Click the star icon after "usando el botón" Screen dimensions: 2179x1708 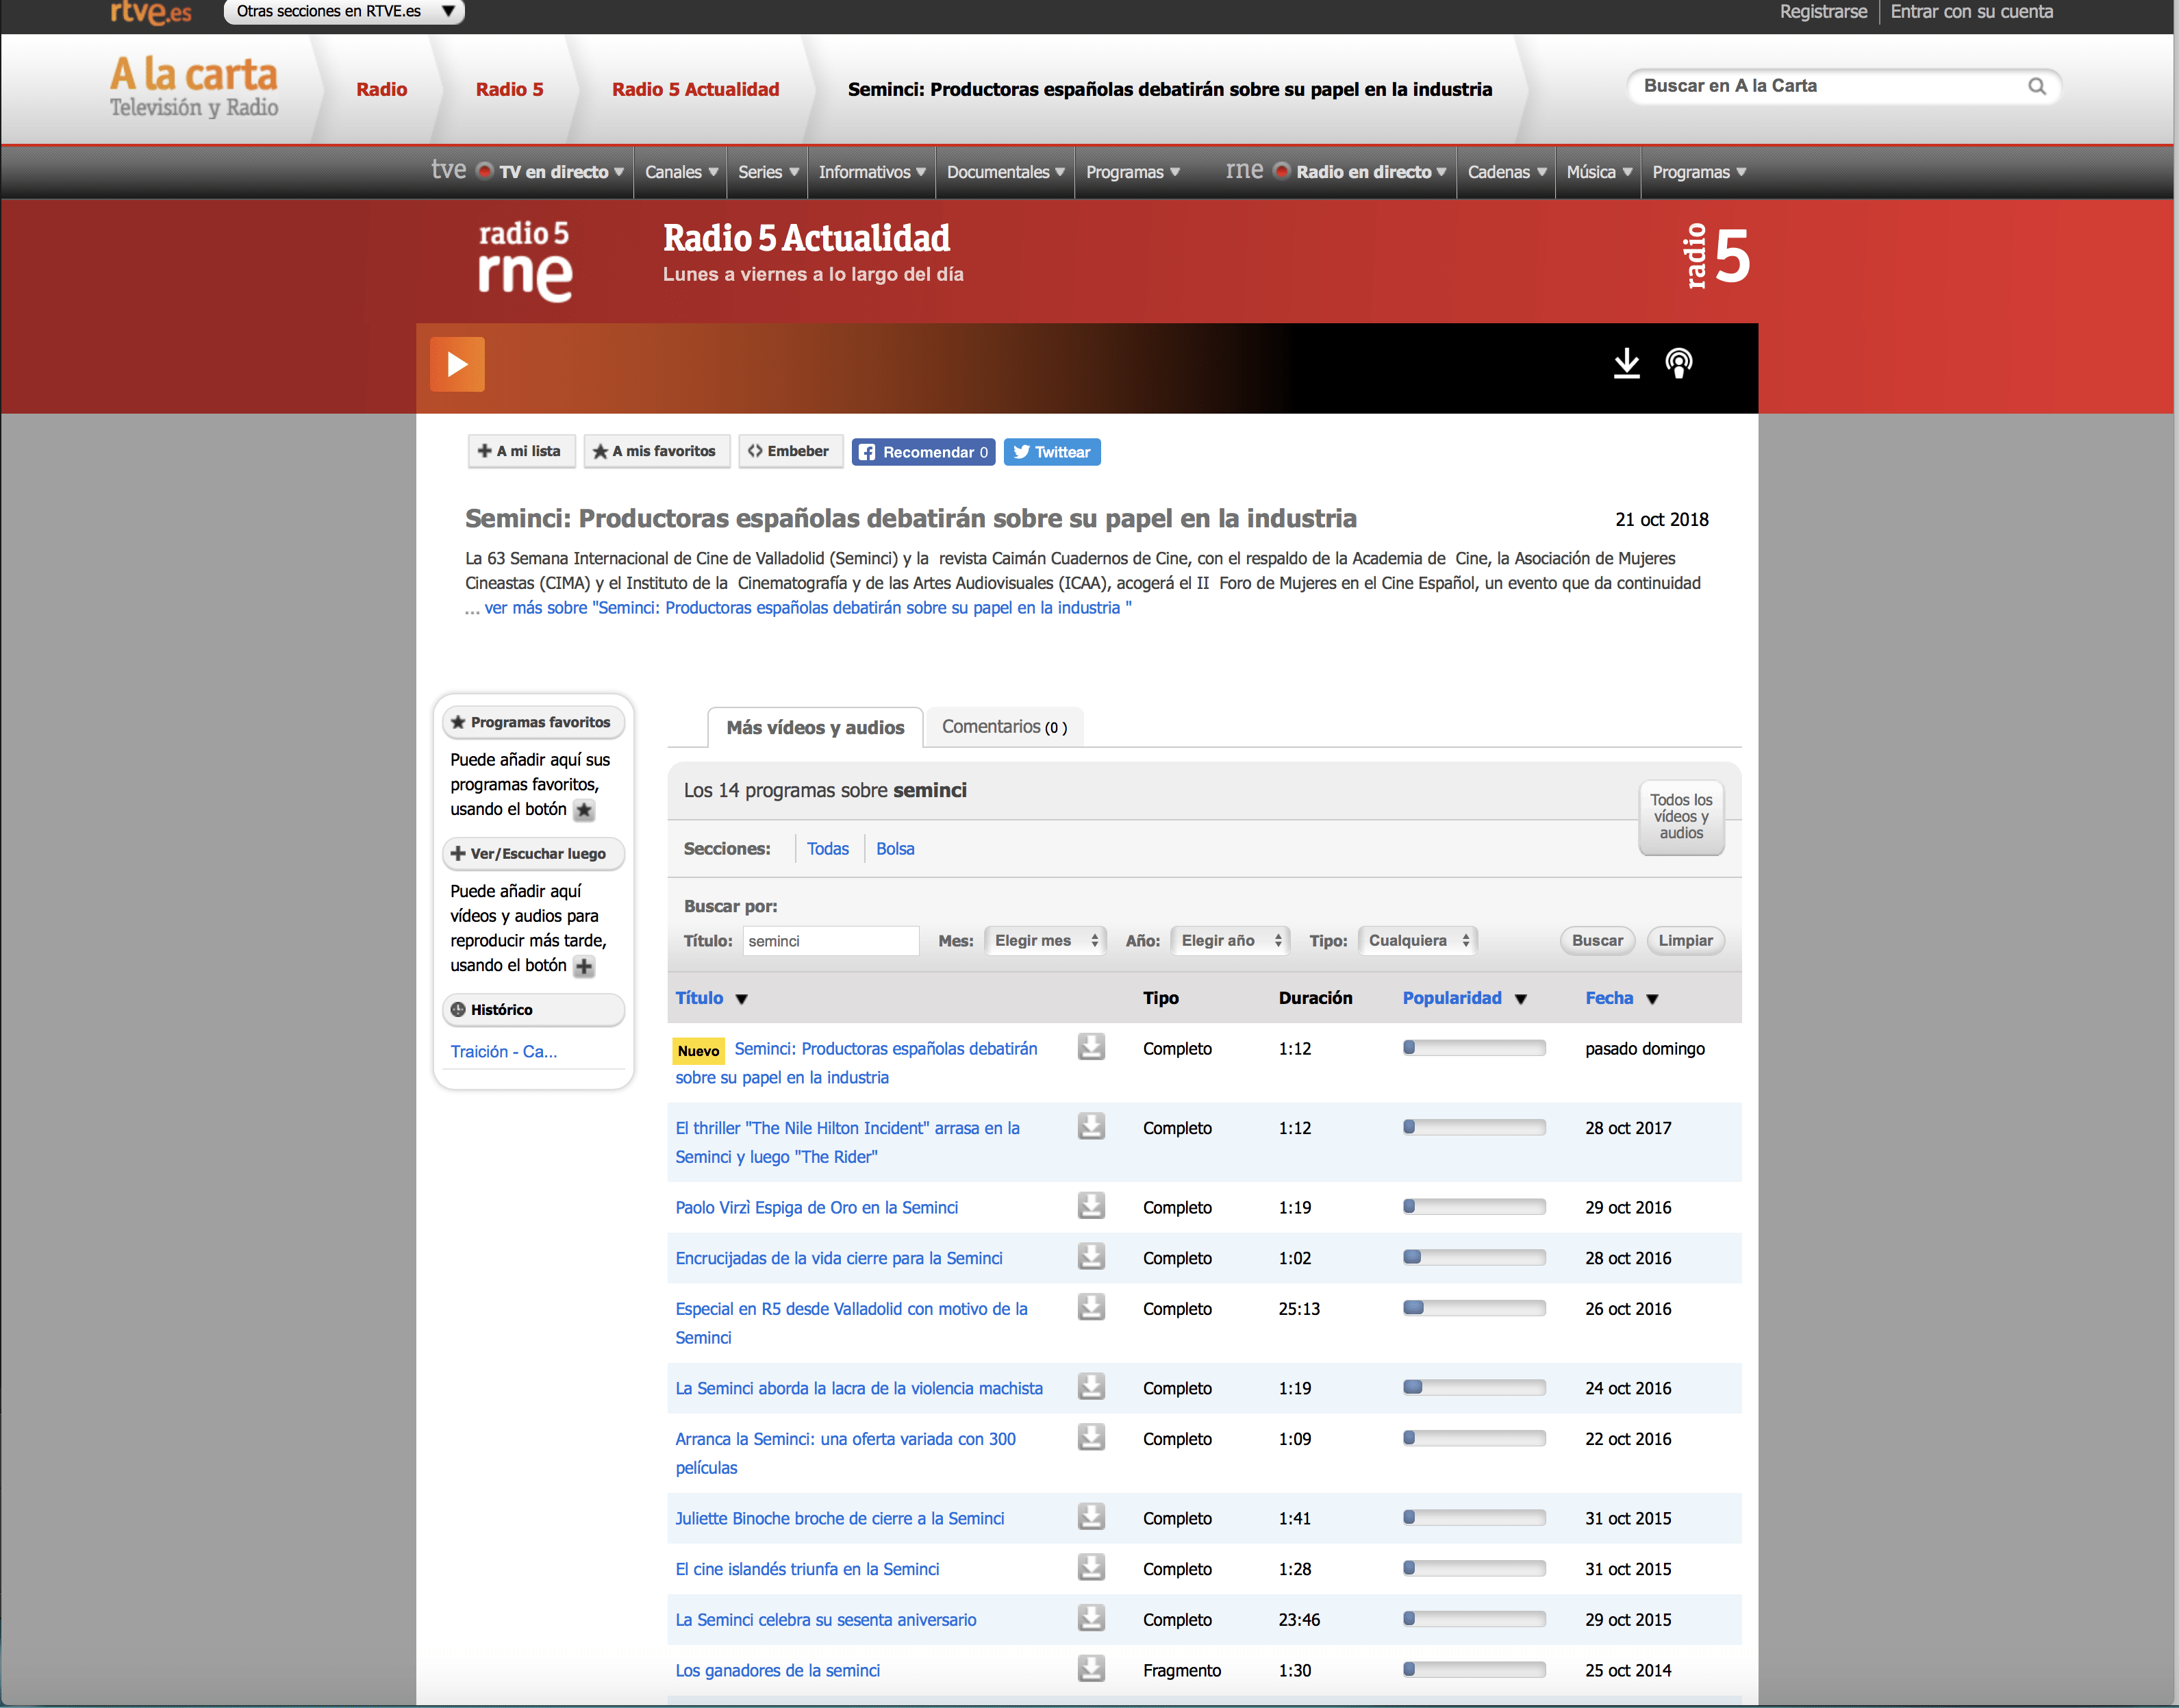pos(584,810)
